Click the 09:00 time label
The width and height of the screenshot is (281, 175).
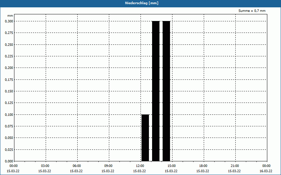[x=109, y=166]
